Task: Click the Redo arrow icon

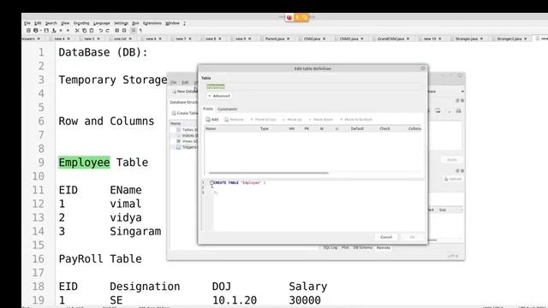Action: [108, 31]
